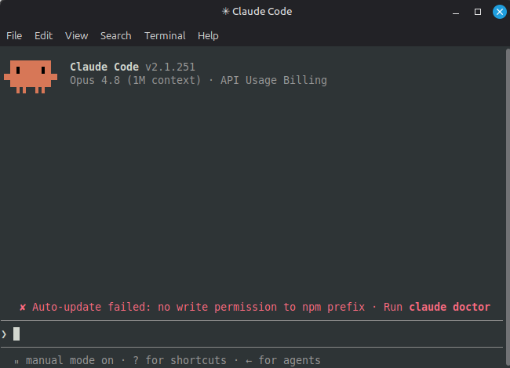Click the vertical scrollbar of the terminal

point(508,208)
